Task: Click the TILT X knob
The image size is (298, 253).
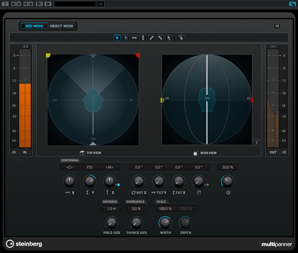Action: click(179, 181)
